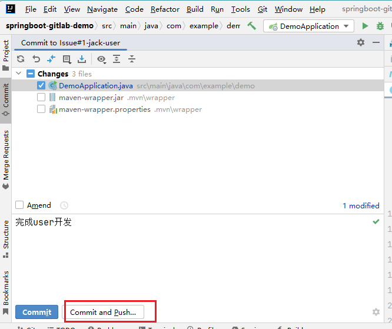Open the Edit menu

[x=50, y=9]
